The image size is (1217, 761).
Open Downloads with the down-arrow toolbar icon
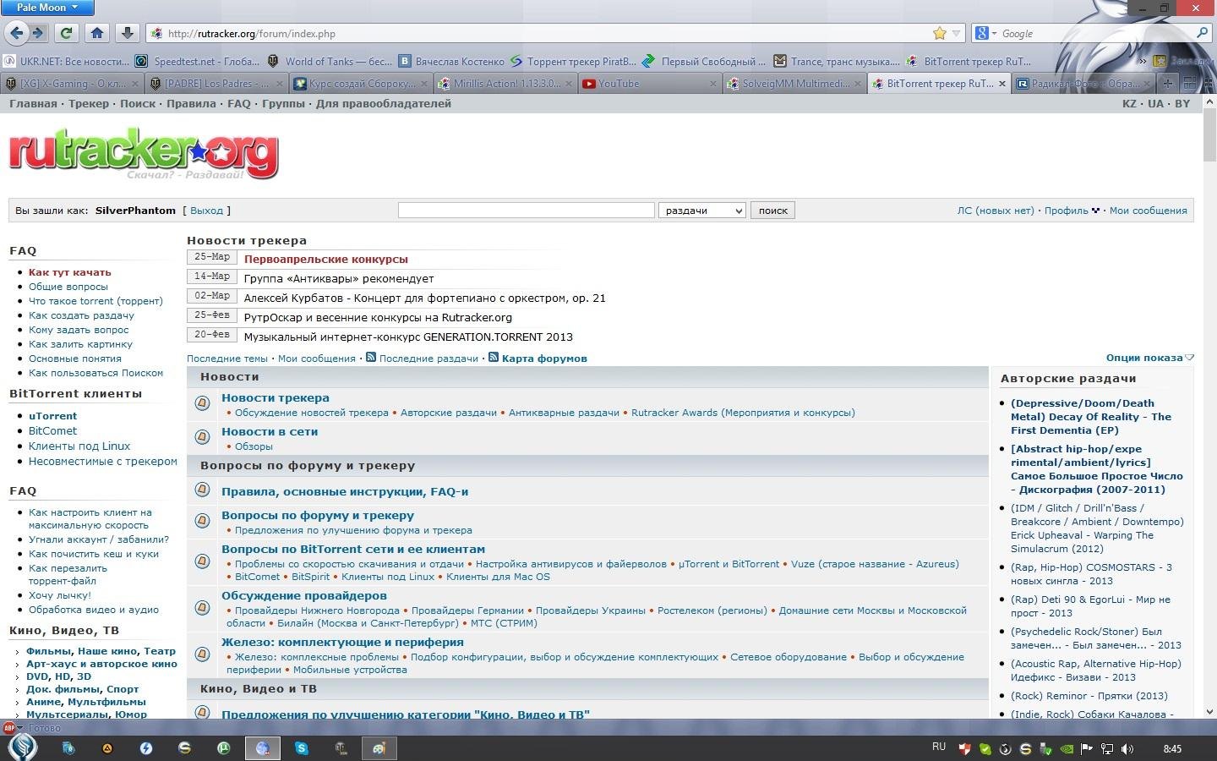point(127,33)
